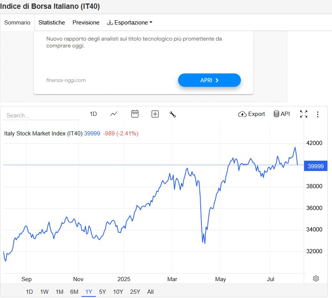The image size is (332, 298).
Task: Open the three-dot chart options menu
Action: click(317, 114)
